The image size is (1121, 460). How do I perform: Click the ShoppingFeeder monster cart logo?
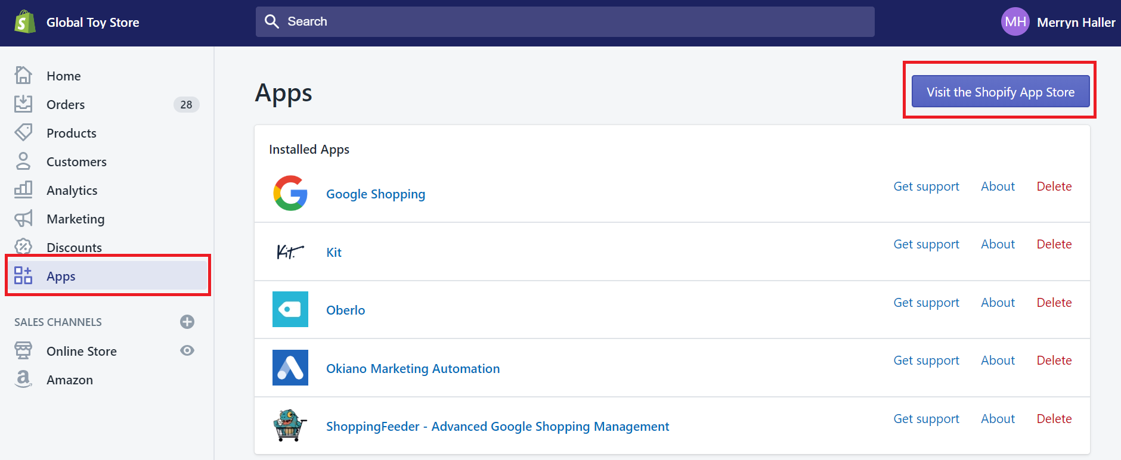point(290,425)
